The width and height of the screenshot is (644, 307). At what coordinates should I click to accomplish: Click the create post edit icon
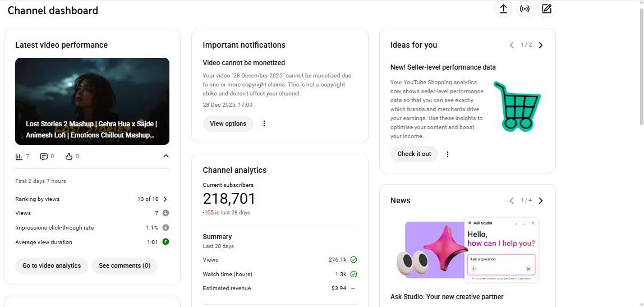(x=546, y=9)
